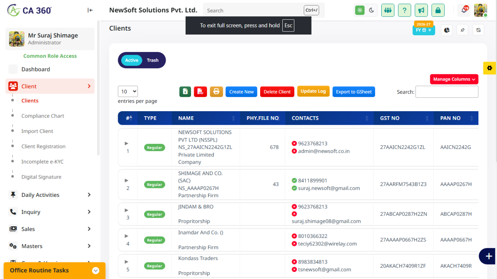Open the user profile avatar in header
This screenshot has width=497, height=279.
pos(481,10)
